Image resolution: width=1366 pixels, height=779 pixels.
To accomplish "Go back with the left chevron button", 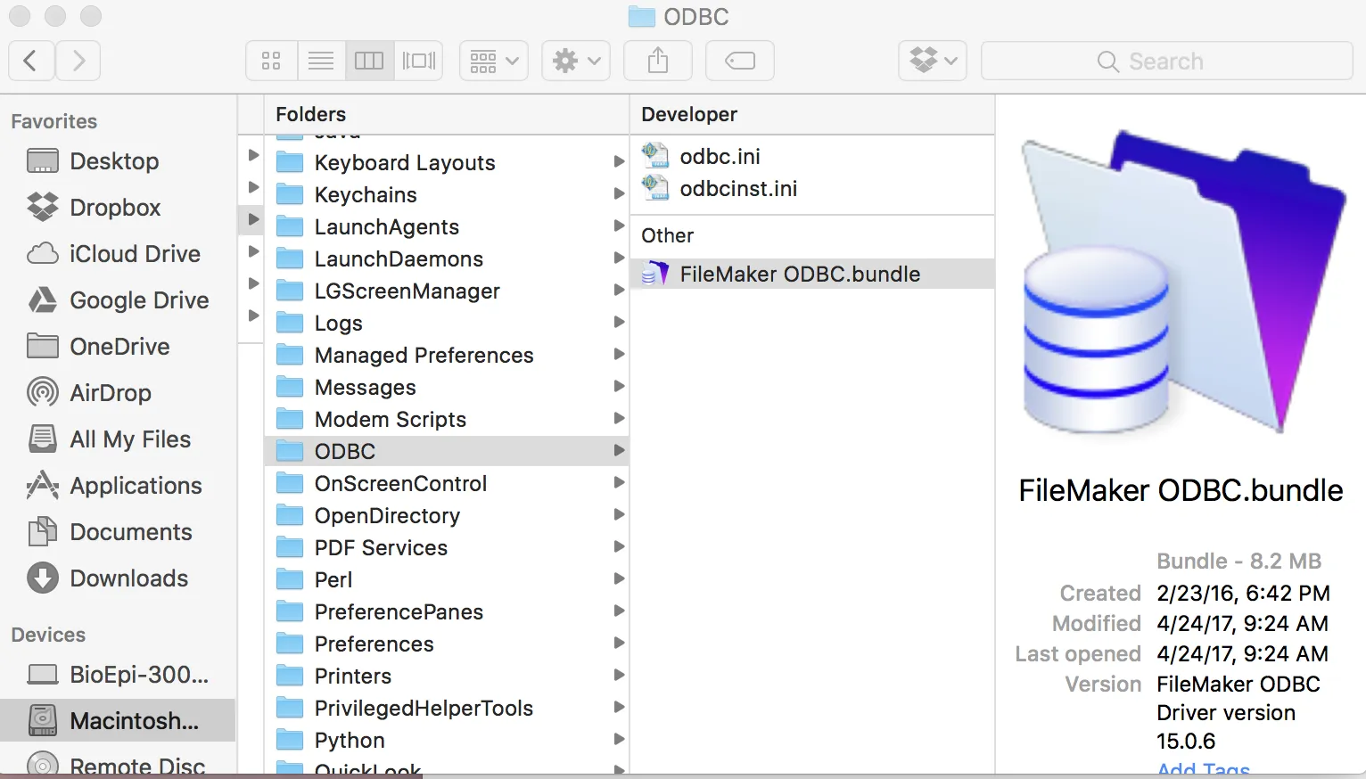I will [31, 61].
